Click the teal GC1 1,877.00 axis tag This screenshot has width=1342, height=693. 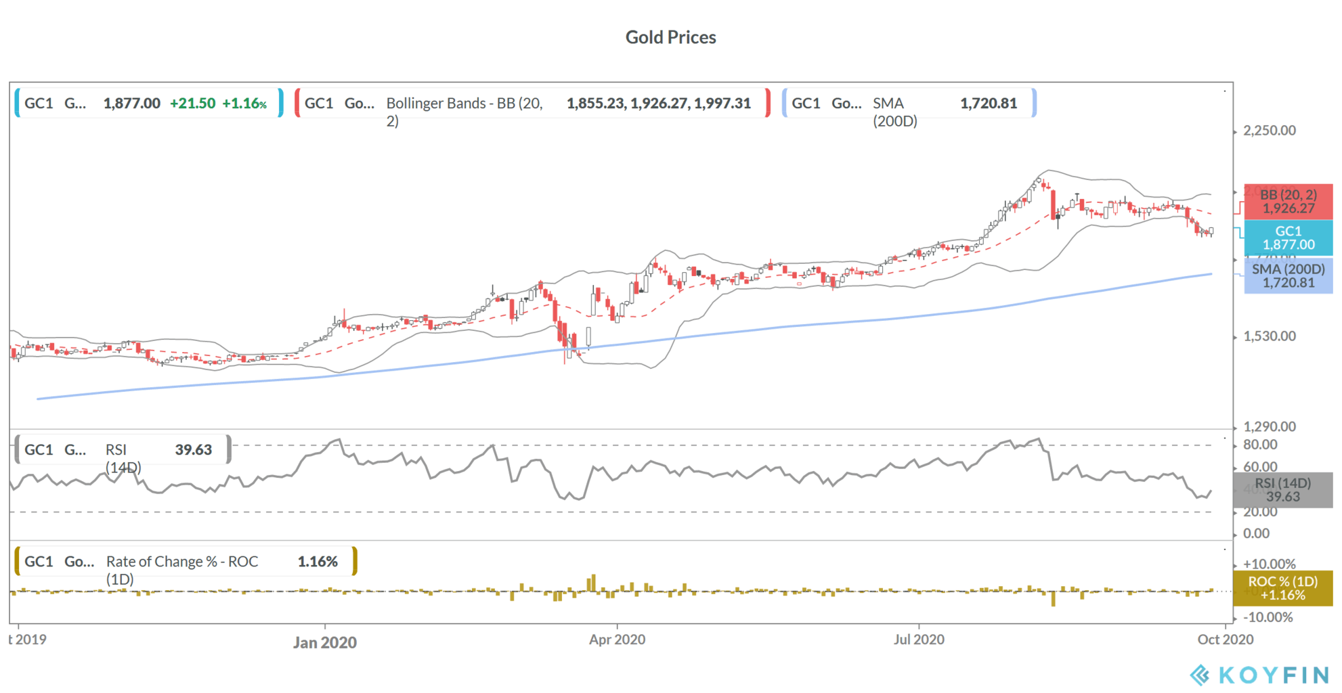(1288, 238)
